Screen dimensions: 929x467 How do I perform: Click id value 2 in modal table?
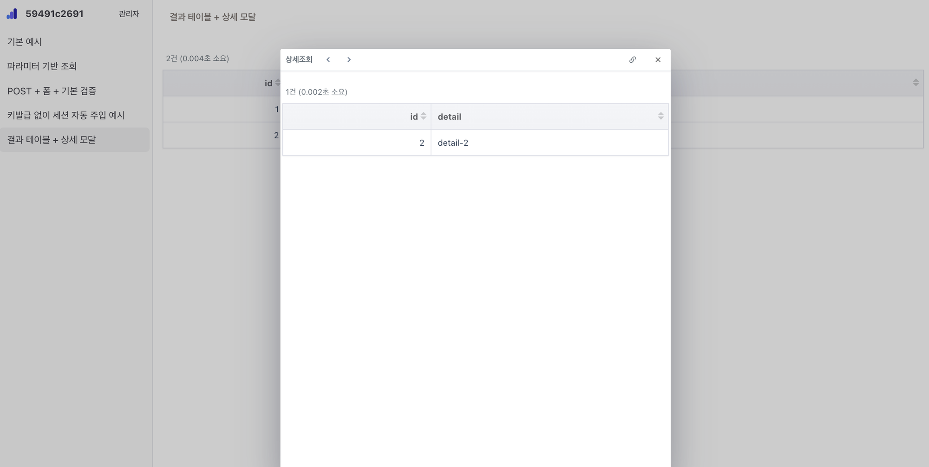pyautogui.click(x=421, y=143)
